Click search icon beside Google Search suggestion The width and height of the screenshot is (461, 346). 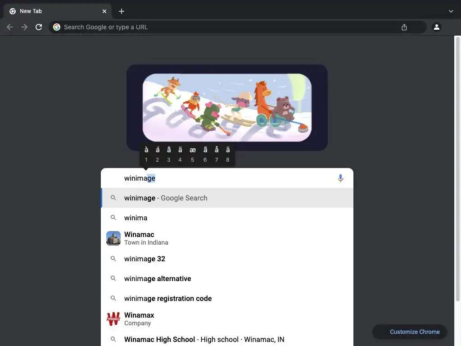[113, 198]
